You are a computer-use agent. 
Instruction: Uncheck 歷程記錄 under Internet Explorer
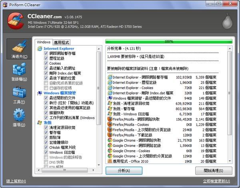click(46, 58)
